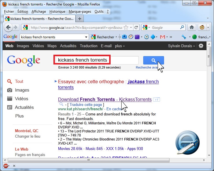214x171 pixels.
Task: Click the Pages en français filter
Action: coord(30,155)
